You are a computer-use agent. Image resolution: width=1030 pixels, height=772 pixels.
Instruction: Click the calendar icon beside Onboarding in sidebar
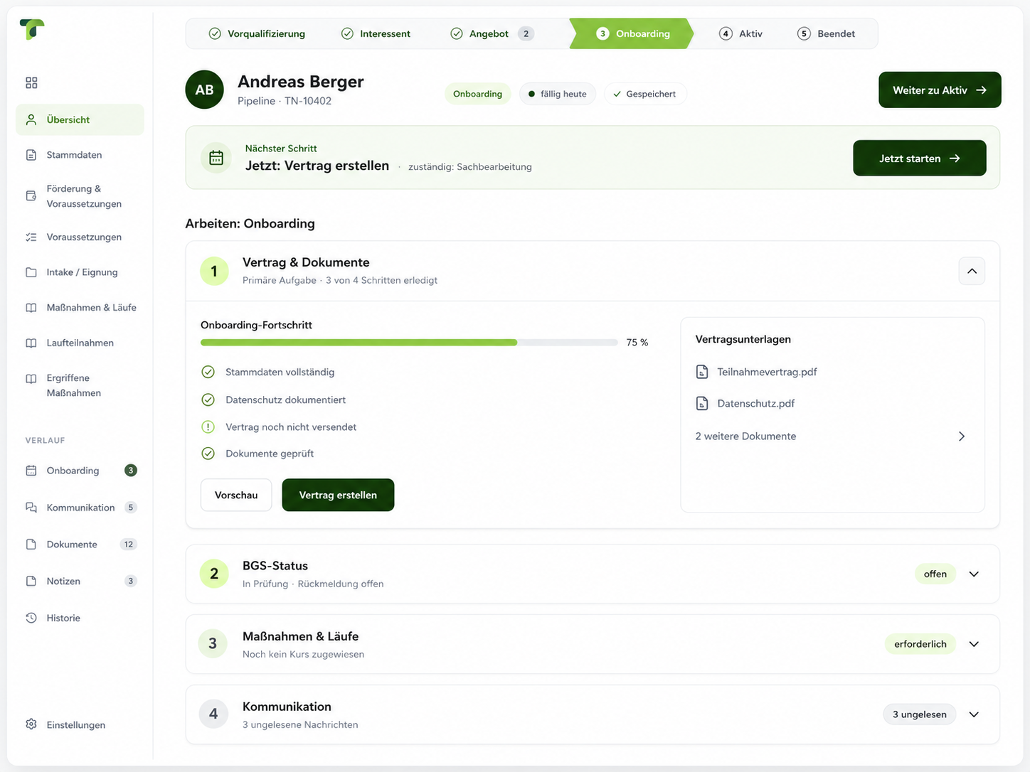tap(31, 471)
